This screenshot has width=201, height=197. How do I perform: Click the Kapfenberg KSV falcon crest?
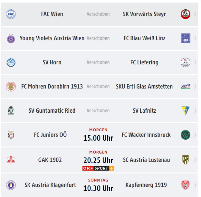coord(185,185)
